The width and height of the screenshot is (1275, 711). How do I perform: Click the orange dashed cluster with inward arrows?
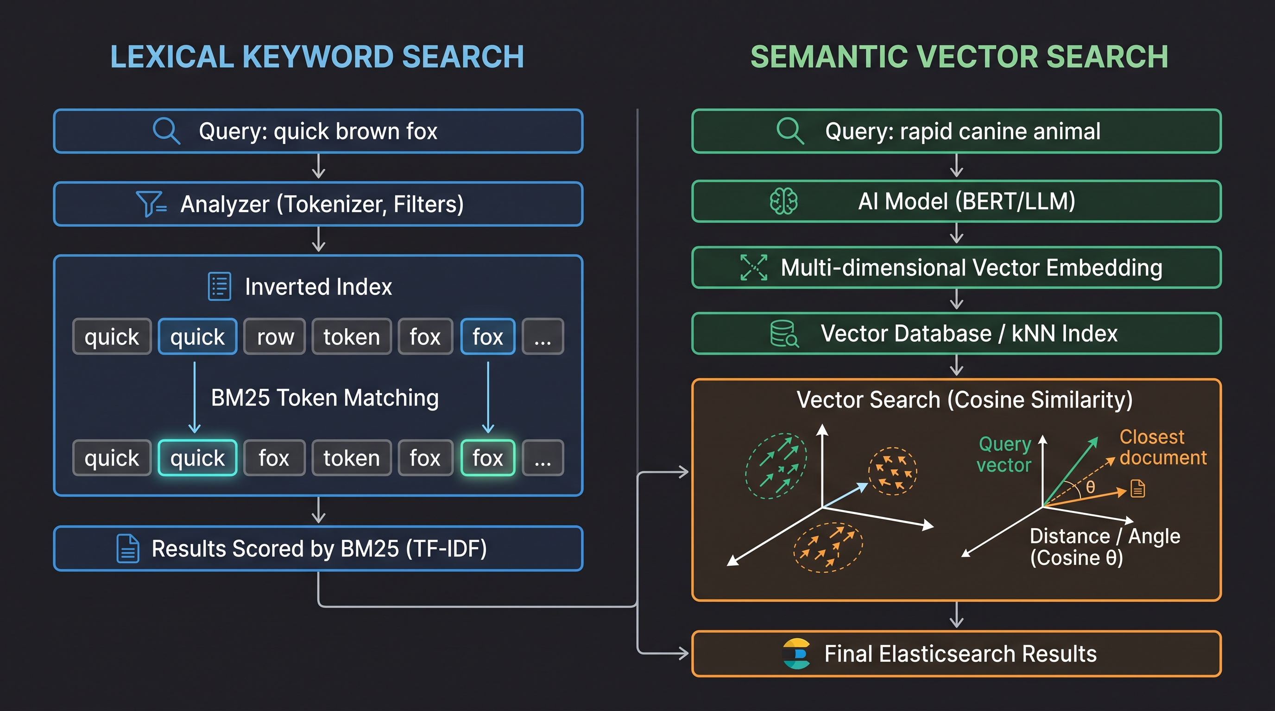click(x=893, y=471)
